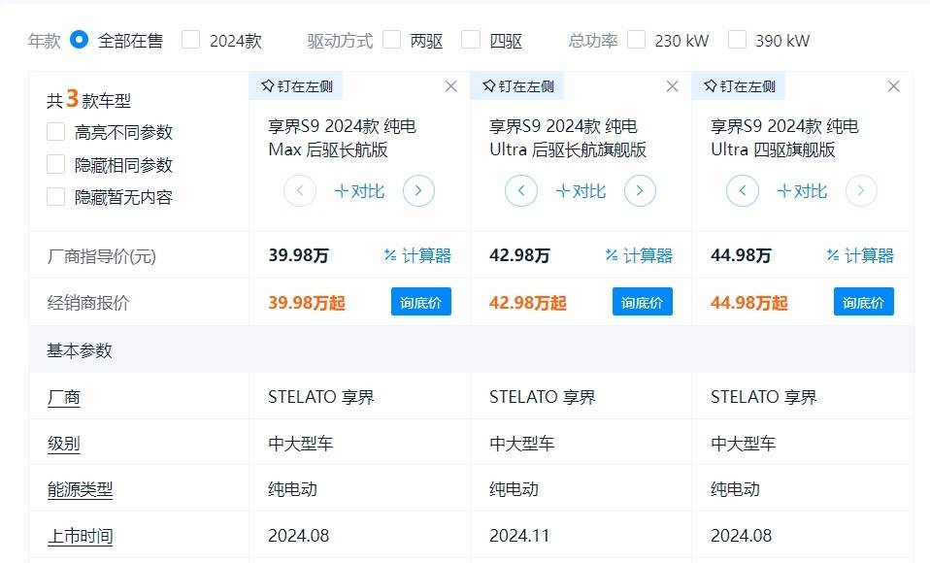Check the 390 kW power filter
The image size is (930, 563).
click(737, 40)
